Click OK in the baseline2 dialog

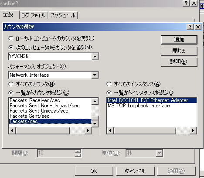click(94, 171)
